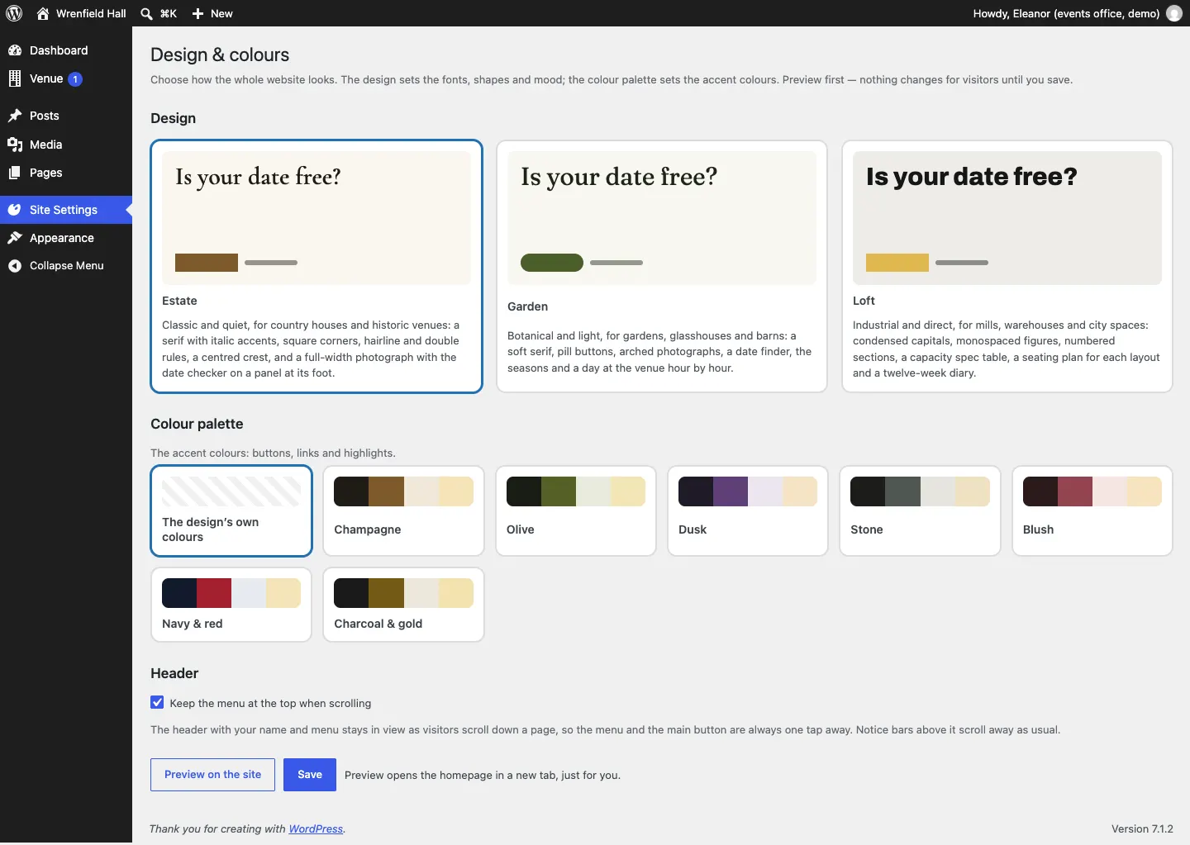Viewport: 1190px width, 845px height.
Task: Select 'The design's own colours' palette
Action: coord(231,511)
